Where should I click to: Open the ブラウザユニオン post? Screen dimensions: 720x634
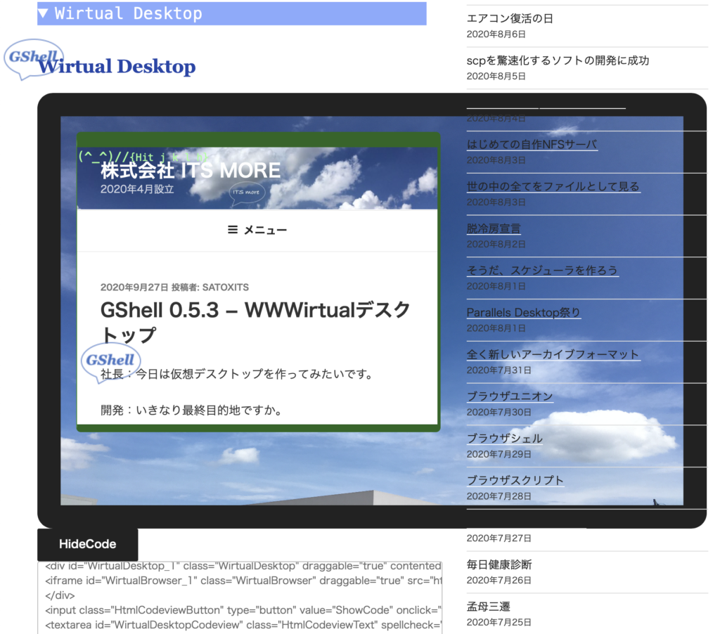(x=510, y=396)
